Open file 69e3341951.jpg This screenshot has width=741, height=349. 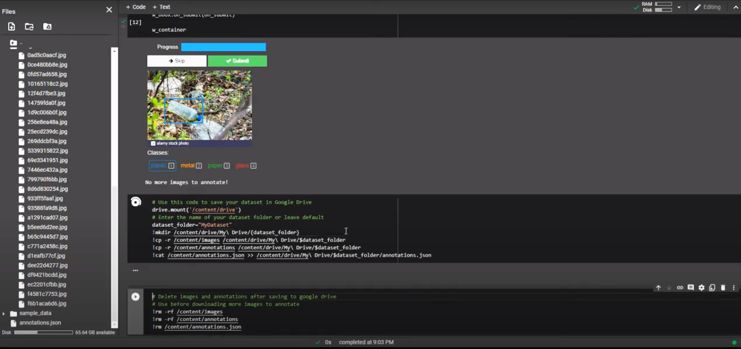coord(48,160)
